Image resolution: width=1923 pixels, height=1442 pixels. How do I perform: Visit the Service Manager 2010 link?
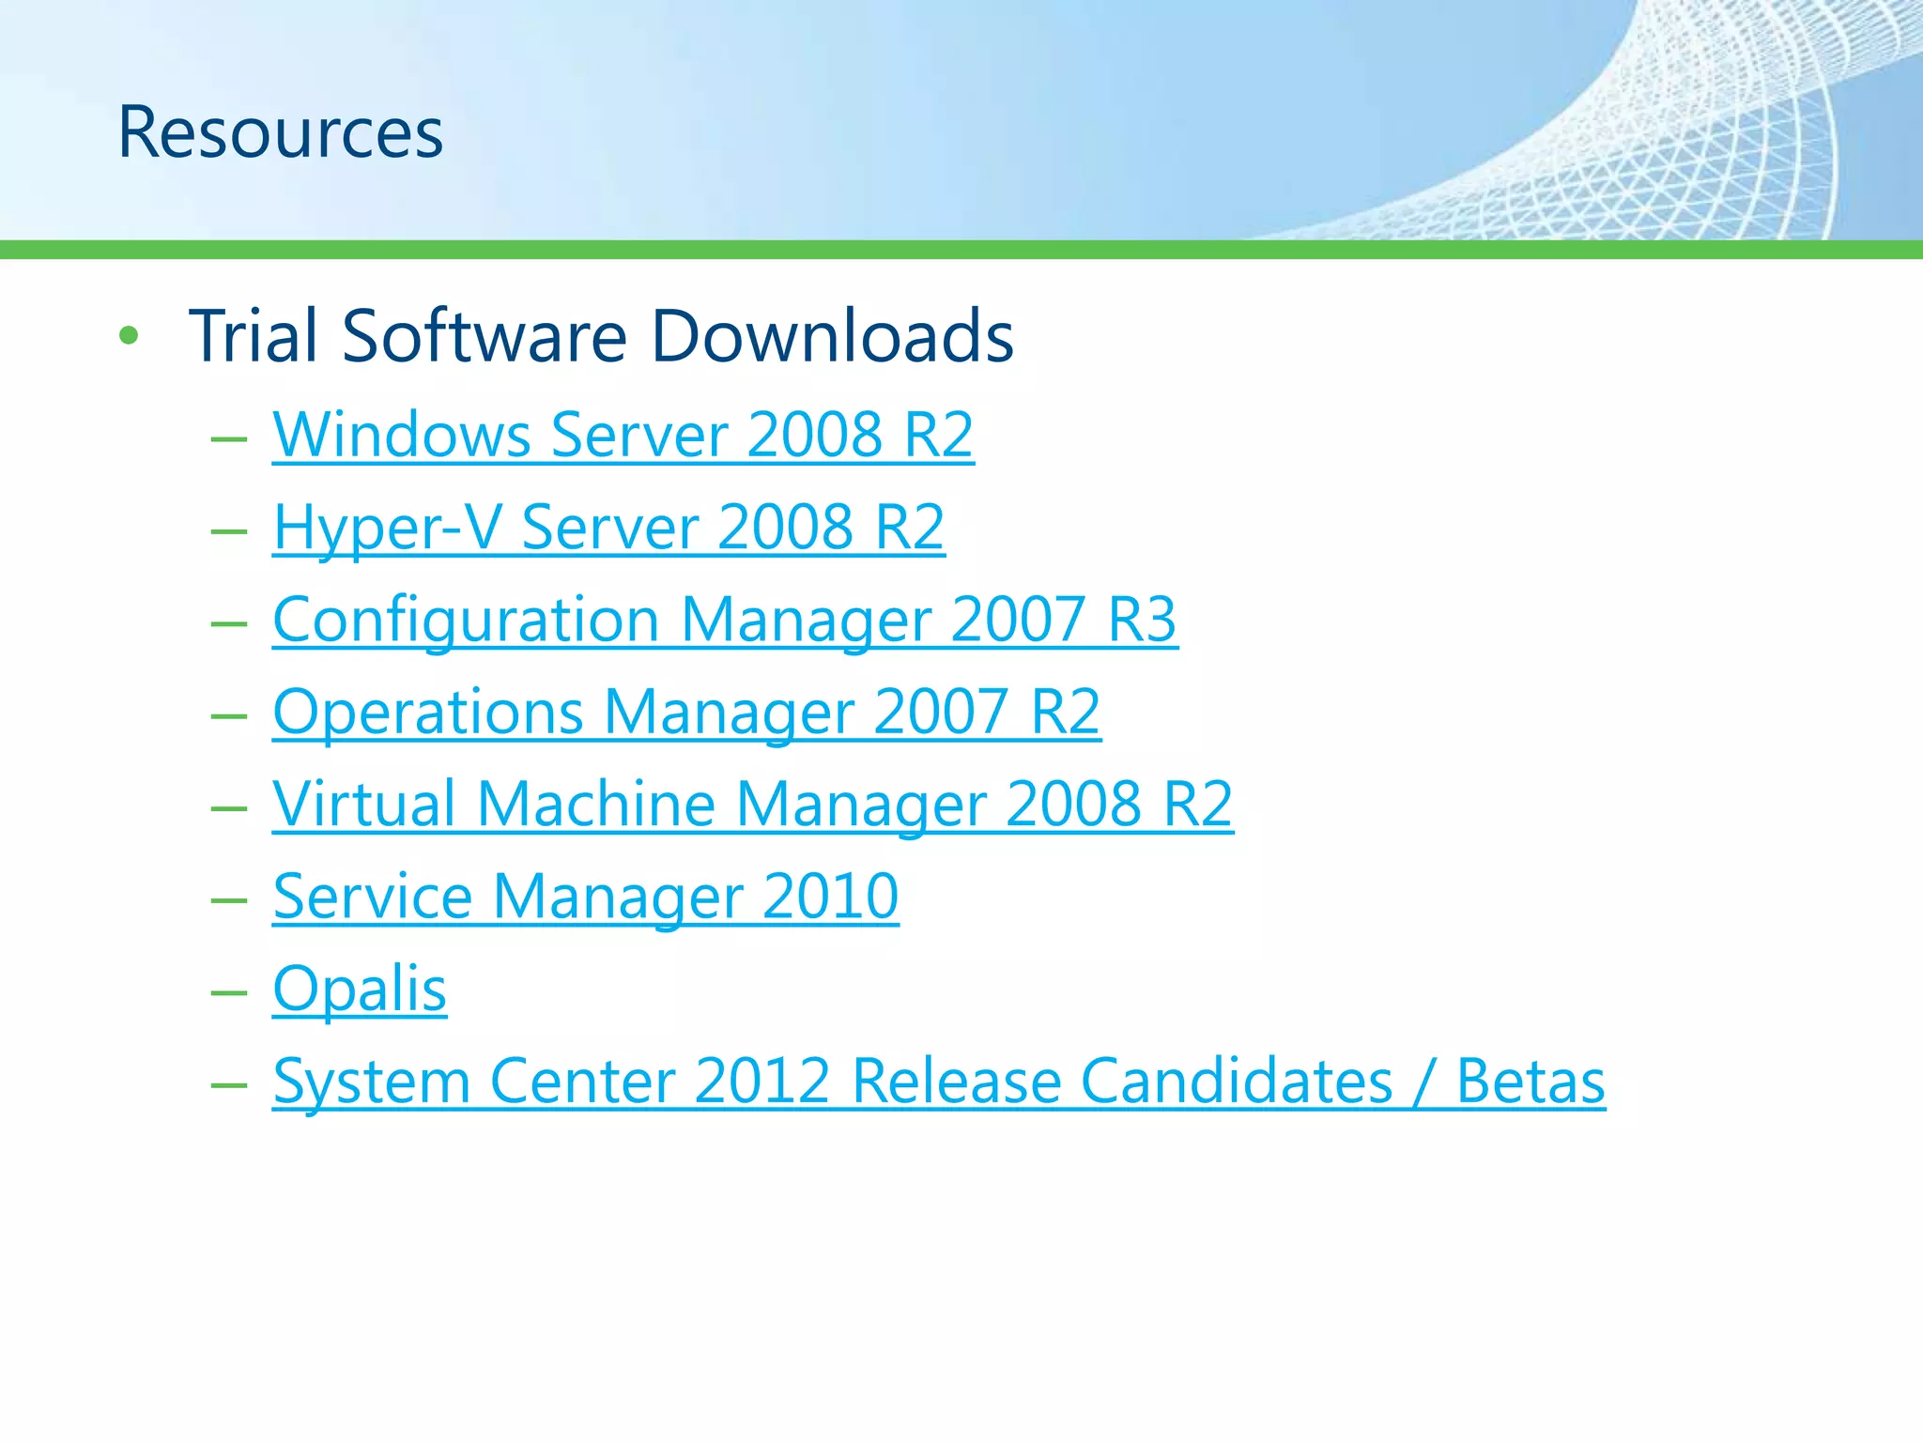coord(586,897)
